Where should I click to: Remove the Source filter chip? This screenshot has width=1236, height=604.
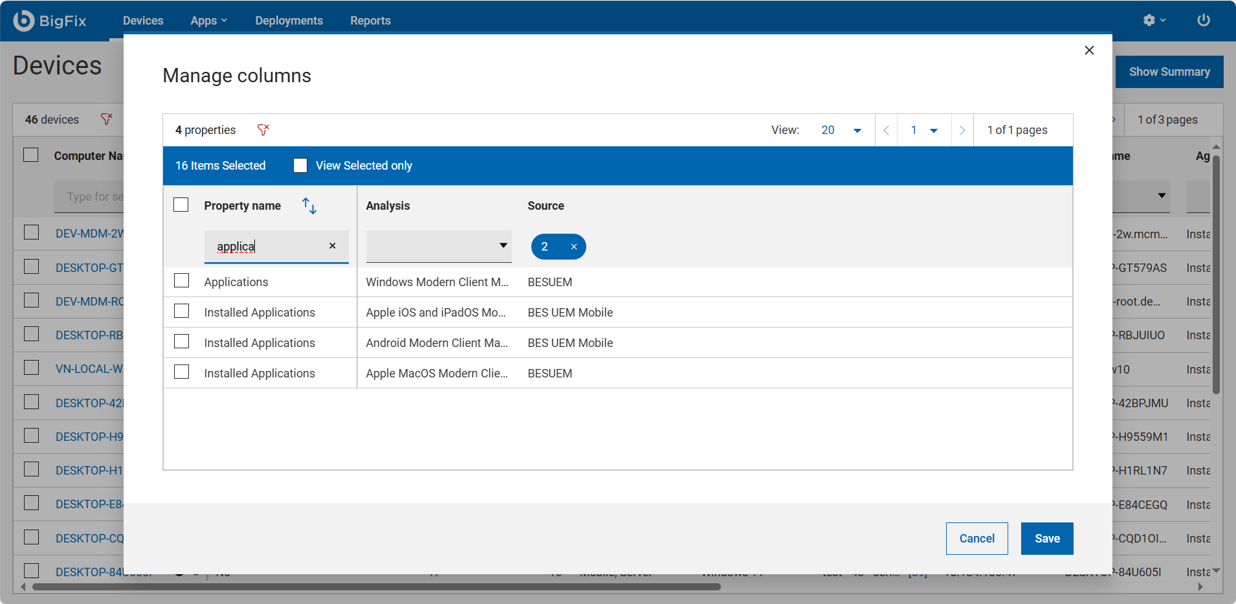573,247
